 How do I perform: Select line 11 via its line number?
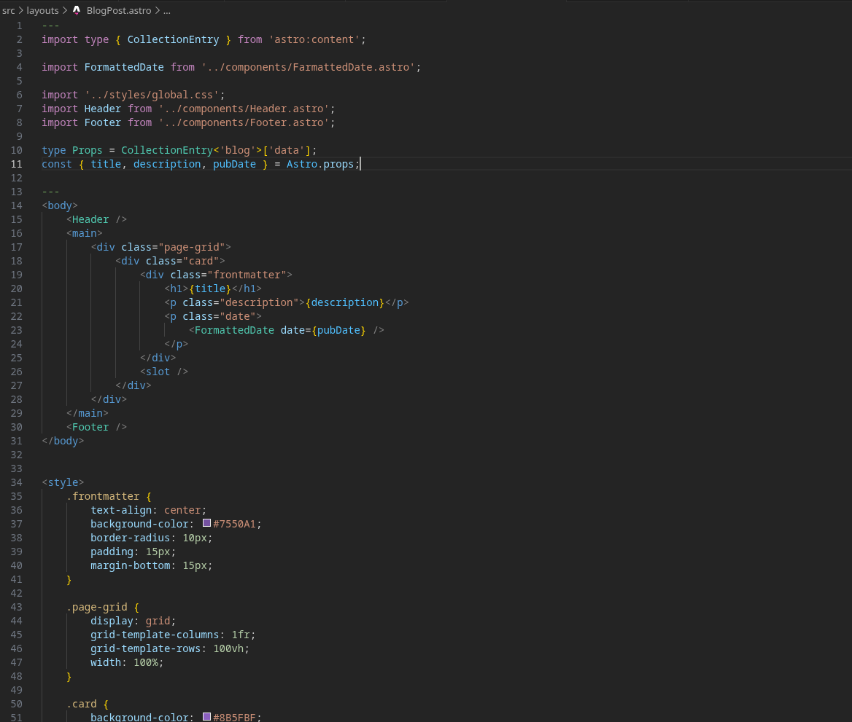17,164
